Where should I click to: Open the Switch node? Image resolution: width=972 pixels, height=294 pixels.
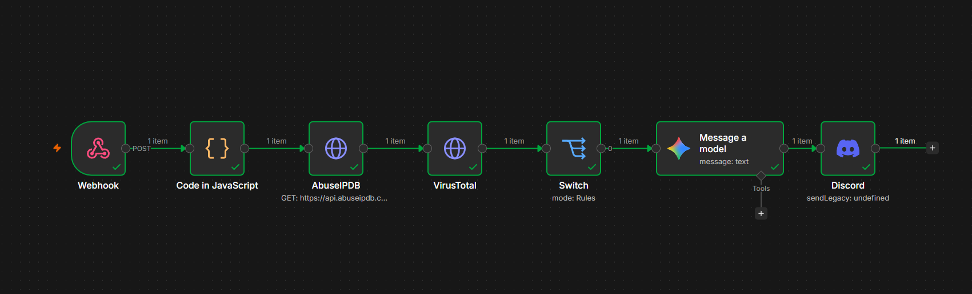(574, 148)
